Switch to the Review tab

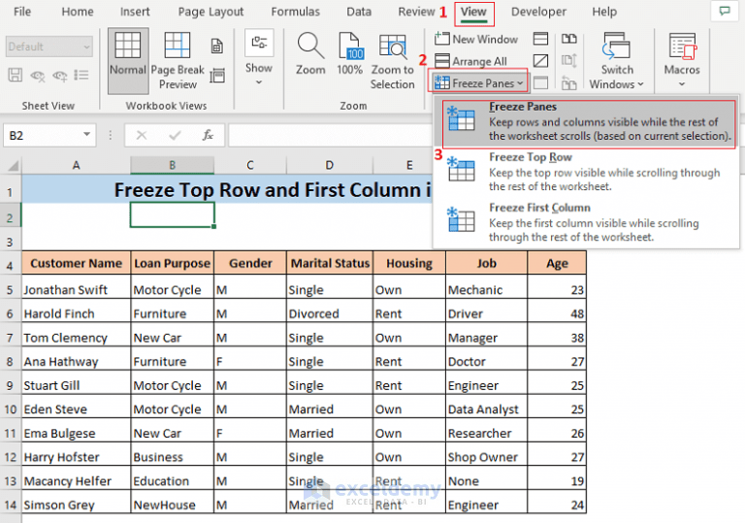pyautogui.click(x=416, y=12)
